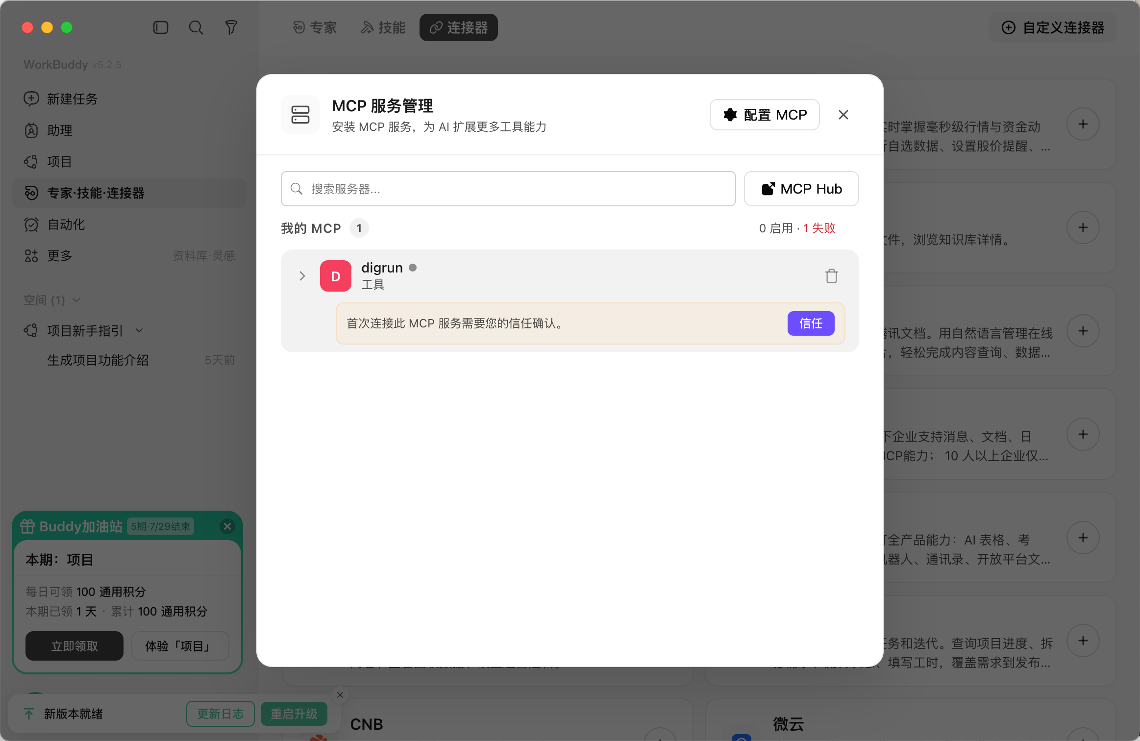Viewport: 1140px width, 741px height.
Task: Click 立即领取 button
Action: click(x=74, y=646)
